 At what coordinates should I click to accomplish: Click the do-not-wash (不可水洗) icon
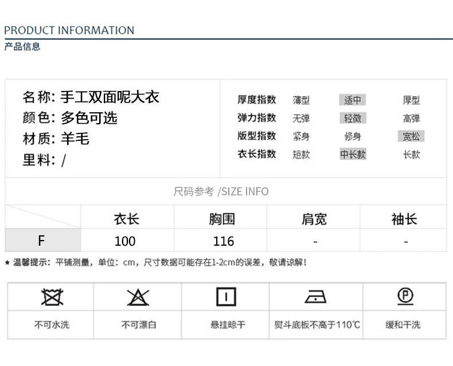pyautogui.click(x=52, y=297)
